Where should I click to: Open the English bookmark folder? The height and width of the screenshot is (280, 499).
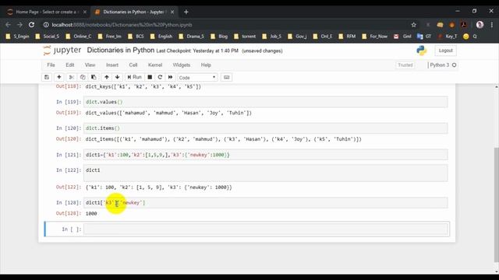(161, 37)
